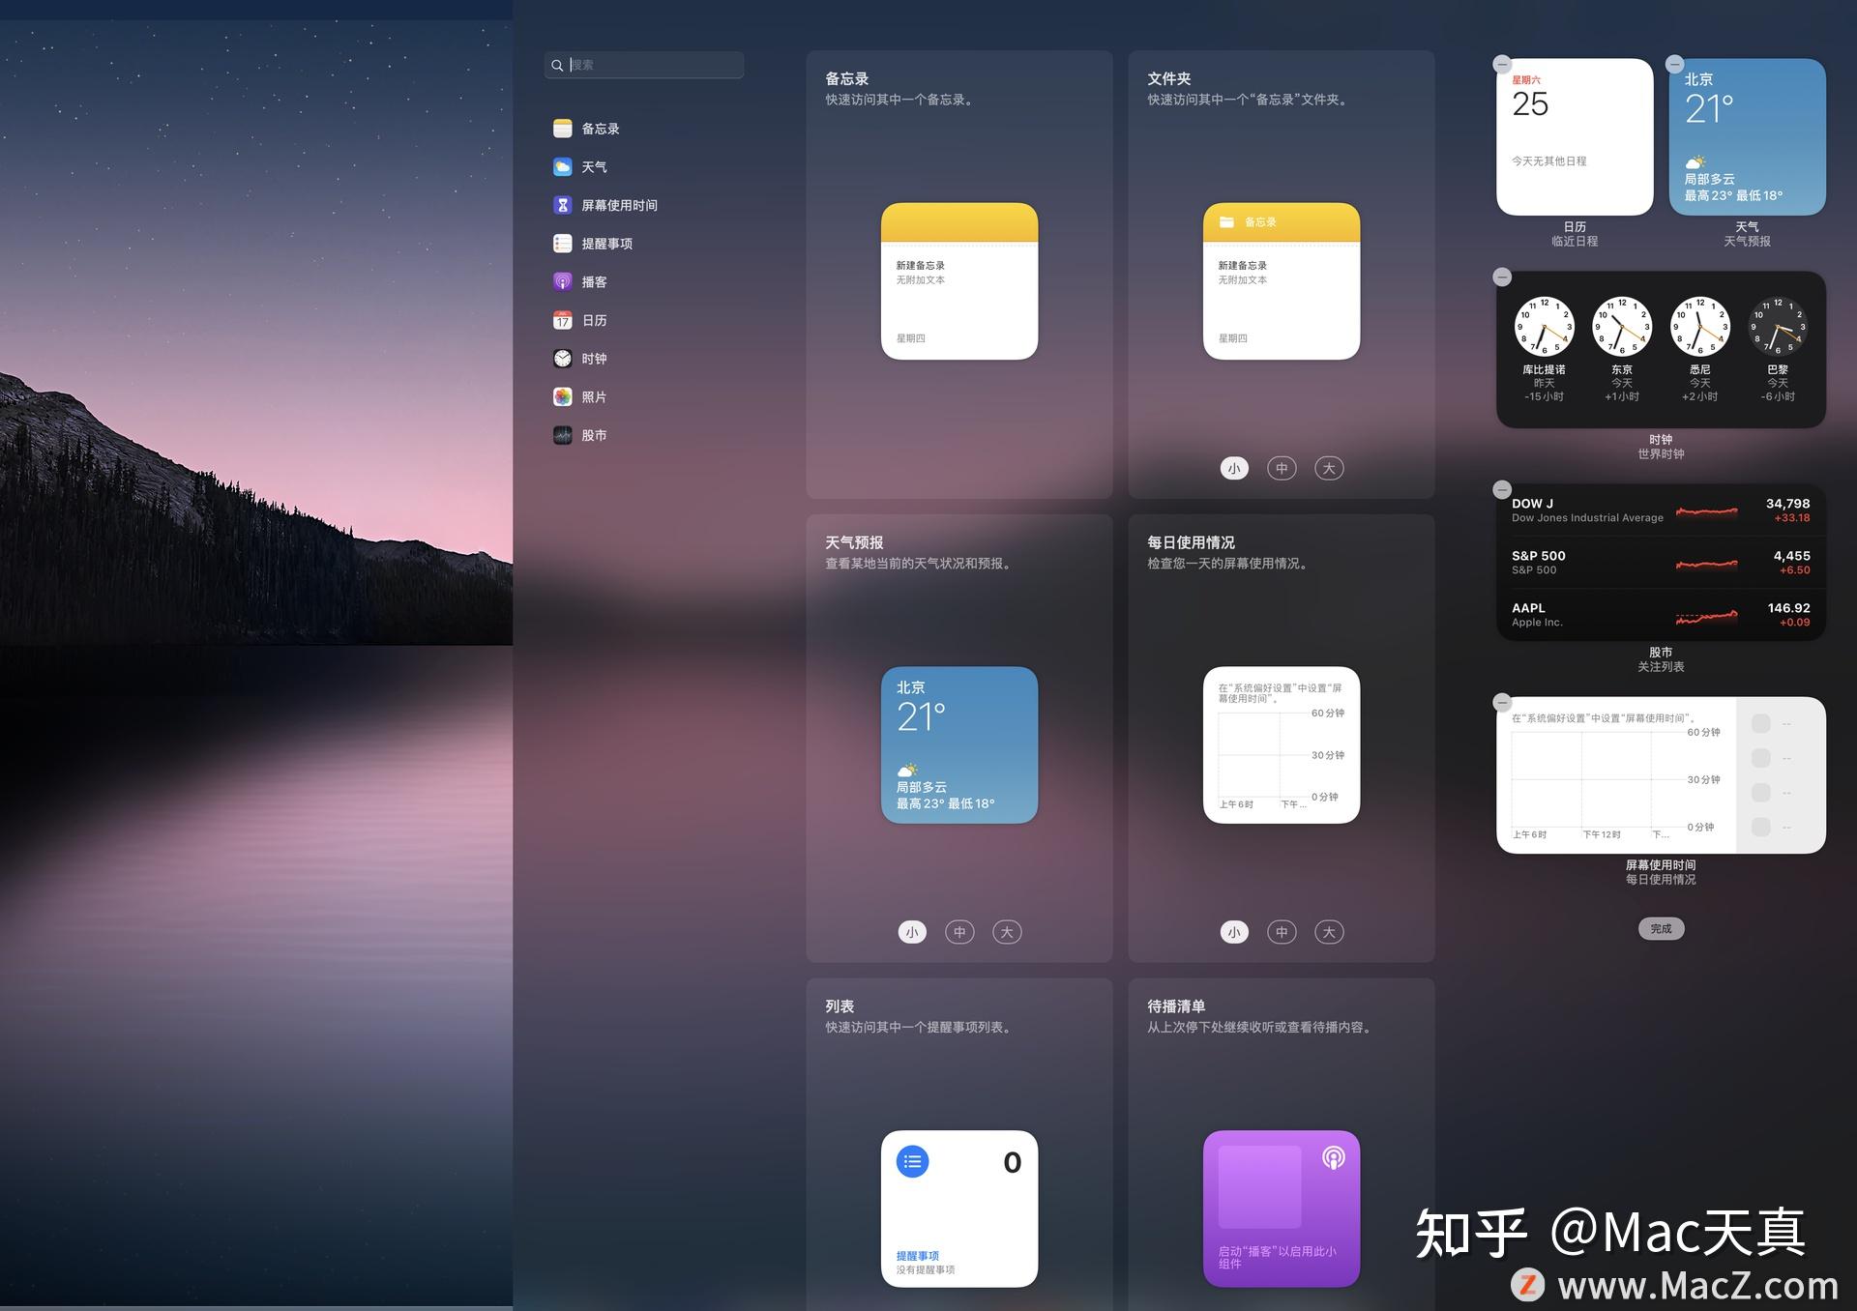The height and width of the screenshot is (1311, 1857).
Task: Open 屏幕使用时间 from the widget sidebar
Action: (x=619, y=204)
